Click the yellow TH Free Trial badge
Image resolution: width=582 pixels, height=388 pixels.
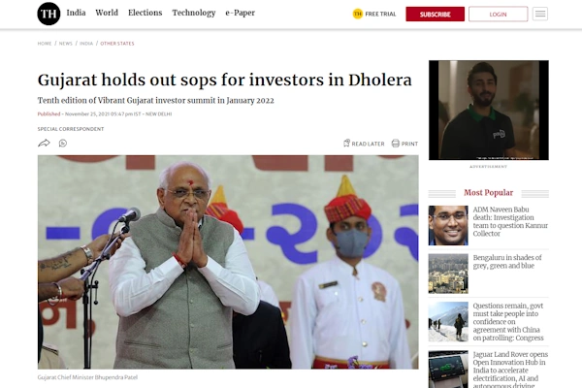pyautogui.click(x=357, y=14)
